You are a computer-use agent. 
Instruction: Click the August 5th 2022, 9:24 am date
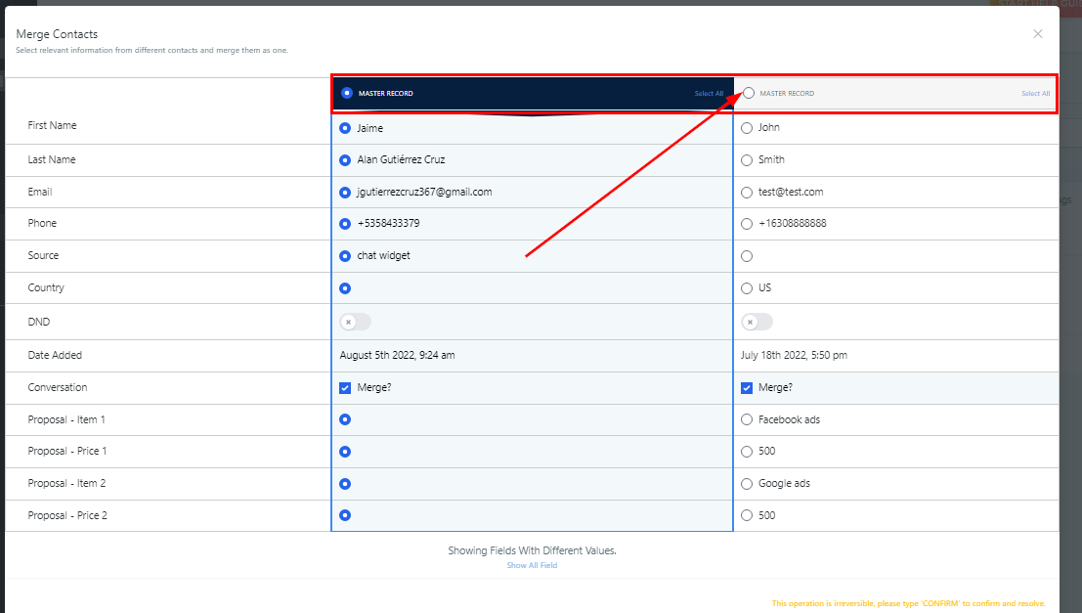point(397,355)
